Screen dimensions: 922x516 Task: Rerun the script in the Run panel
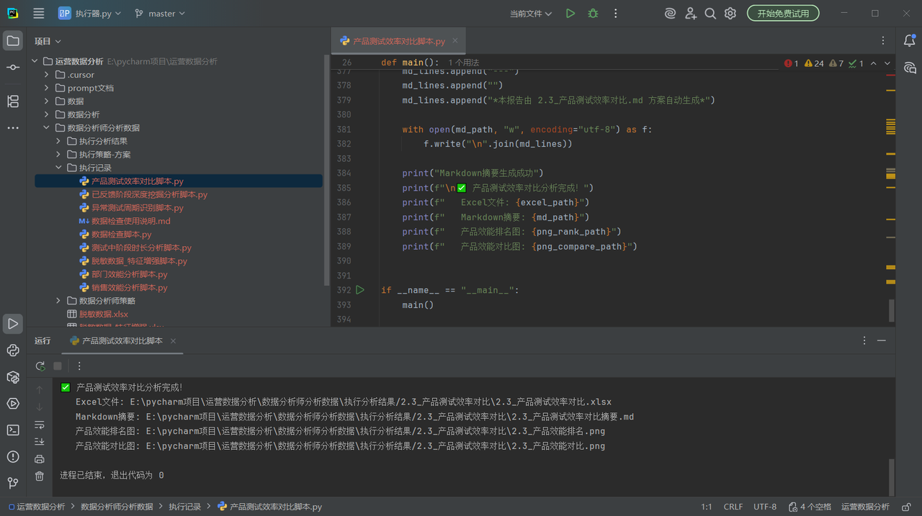tap(40, 366)
